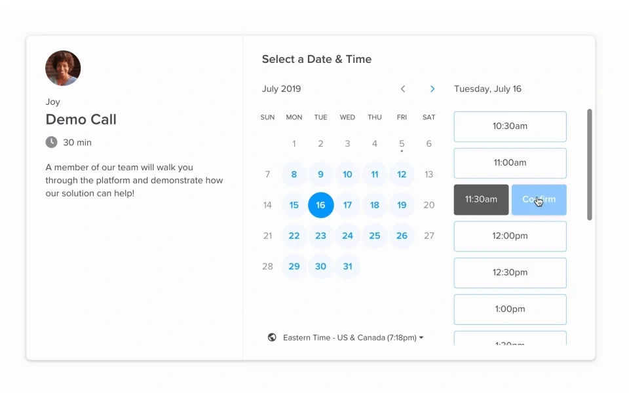
Task: Pick July 24 on the calendar
Action: tap(347, 235)
